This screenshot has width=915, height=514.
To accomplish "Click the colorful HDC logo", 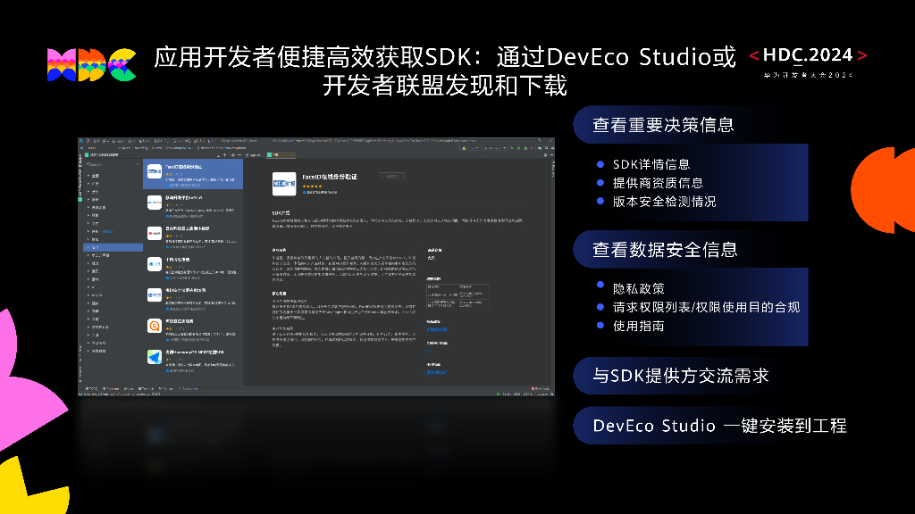I will (x=92, y=64).
